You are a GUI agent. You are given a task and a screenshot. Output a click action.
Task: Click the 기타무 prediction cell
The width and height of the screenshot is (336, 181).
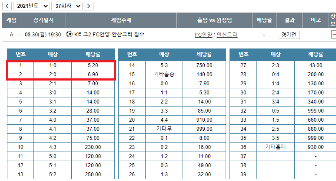tap(164, 129)
